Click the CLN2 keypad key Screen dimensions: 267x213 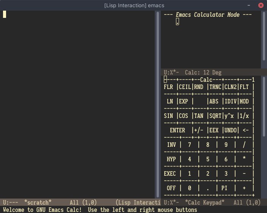pos(230,87)
